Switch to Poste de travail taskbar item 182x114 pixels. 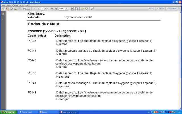tap(28, 112)
